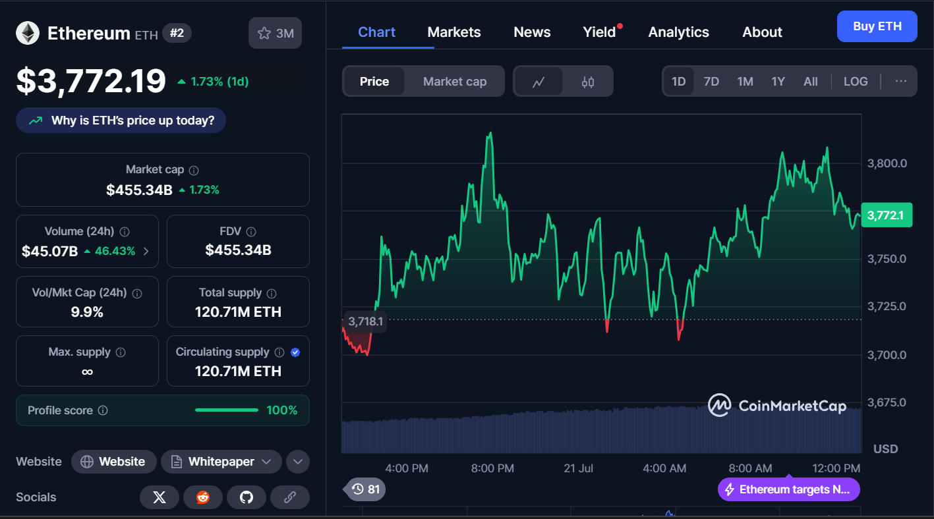Click the USD currency label on chart
This screenshot has width=934, height=519.
coord(886,449)
